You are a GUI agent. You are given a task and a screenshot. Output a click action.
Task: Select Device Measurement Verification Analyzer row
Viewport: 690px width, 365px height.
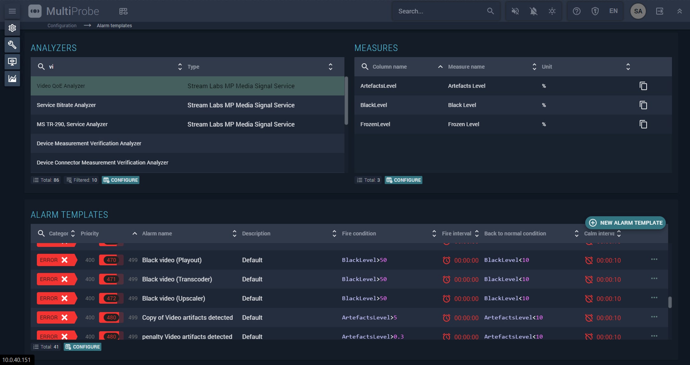tap(187, 143)
